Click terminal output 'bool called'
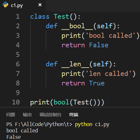Image resolution: width=140 pixels, height=140 pixels. coord(22,130)
